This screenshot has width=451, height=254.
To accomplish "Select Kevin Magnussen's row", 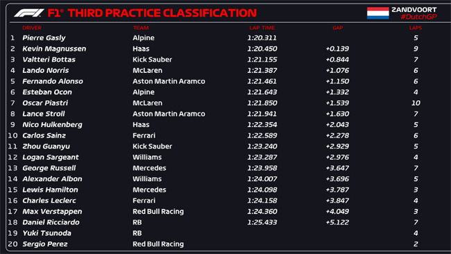I will tap(226, 49).
